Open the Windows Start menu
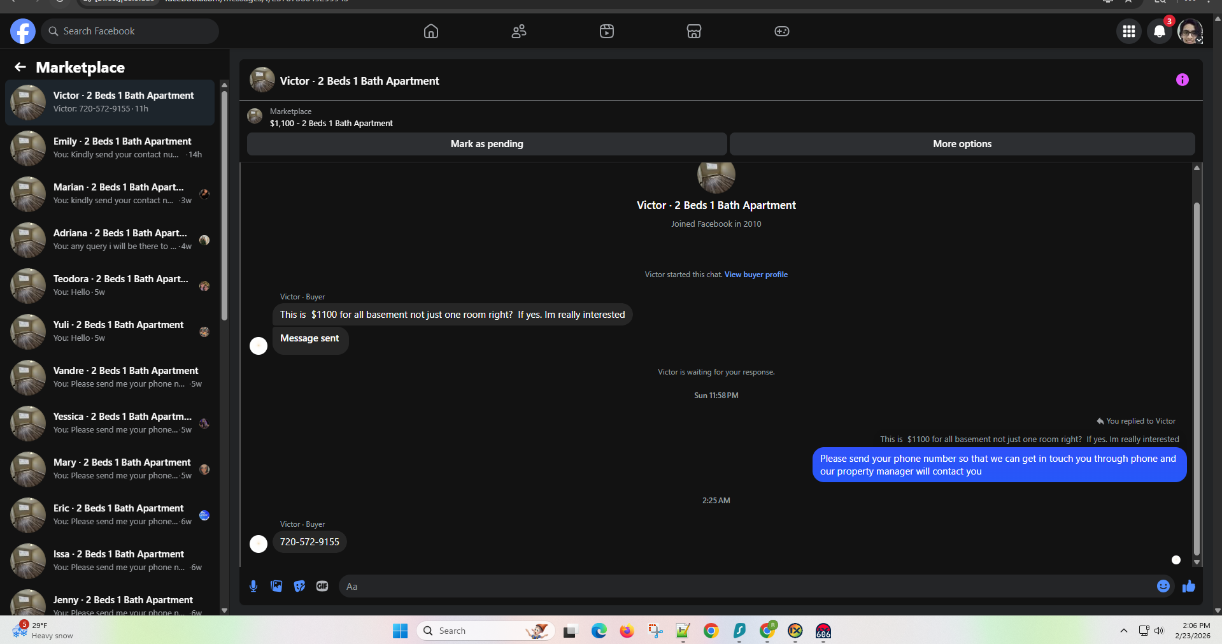1222x644 pixels. click(x=400, y=631)
